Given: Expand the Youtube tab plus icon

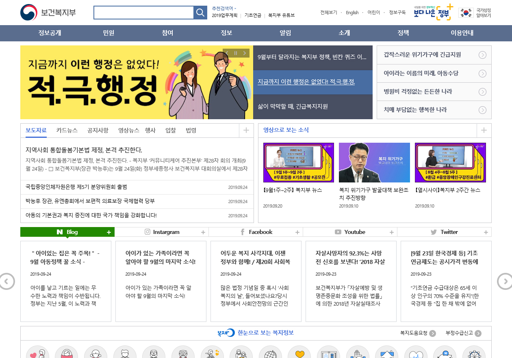Looking at the screenshot, I should click(x=391, y=232).
